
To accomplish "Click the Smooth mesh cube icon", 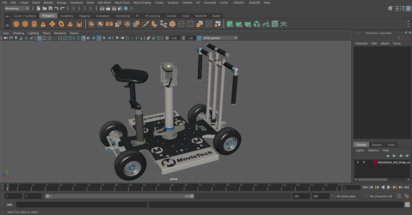I will [x=127, y=24].
